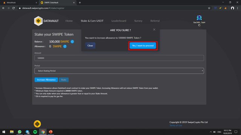
Task: Click the round Swipe logo in footer
Action: point(37,124)
